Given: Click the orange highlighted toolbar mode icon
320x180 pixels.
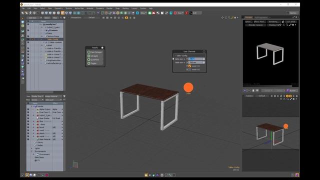Looking at the screenshot, I should pos(62,13).
